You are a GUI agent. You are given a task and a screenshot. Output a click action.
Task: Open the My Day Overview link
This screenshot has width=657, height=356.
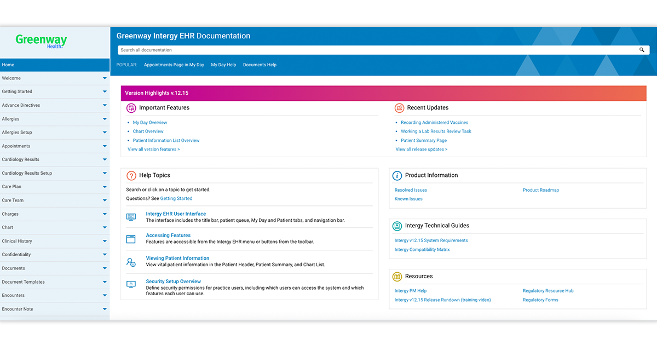pyautogui.click(x=149, y=123)
